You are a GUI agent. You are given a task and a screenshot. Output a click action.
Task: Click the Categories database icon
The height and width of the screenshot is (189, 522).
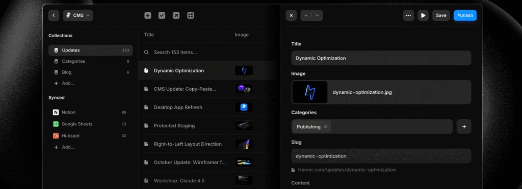pos(56,61)
